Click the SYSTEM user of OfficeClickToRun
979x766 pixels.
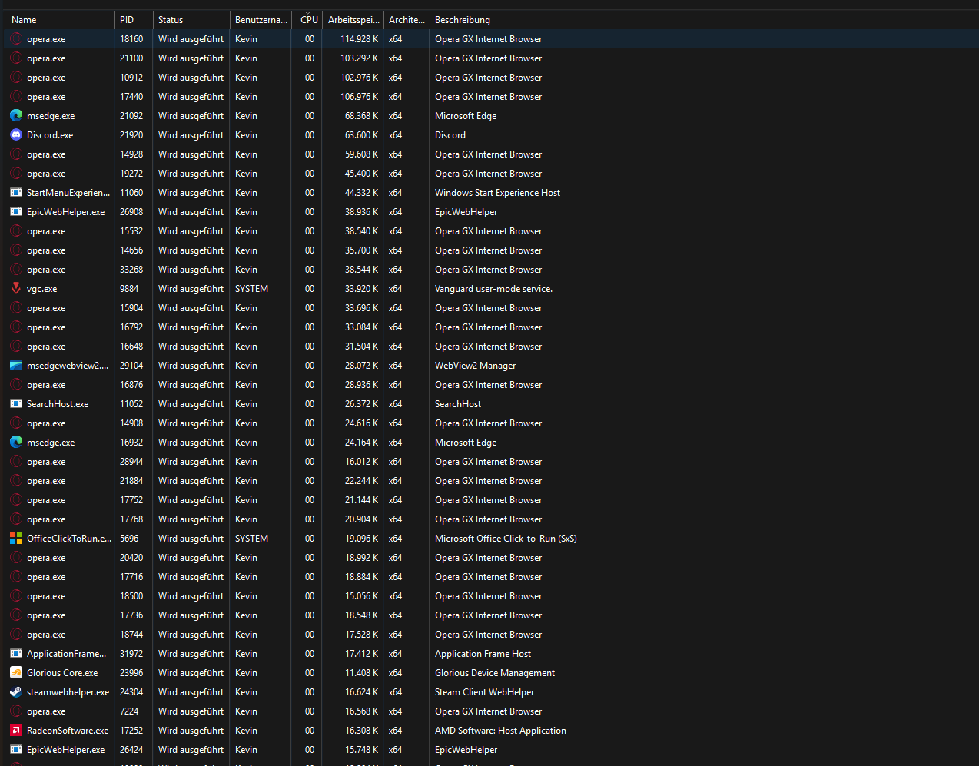coord(251,539)
